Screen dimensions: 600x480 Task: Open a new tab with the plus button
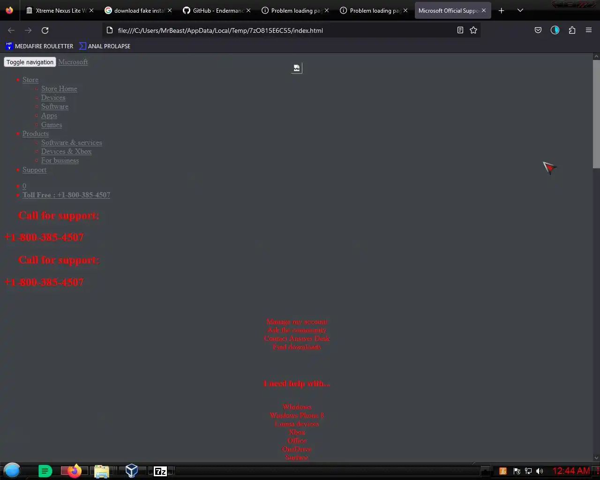pos(502,10)
